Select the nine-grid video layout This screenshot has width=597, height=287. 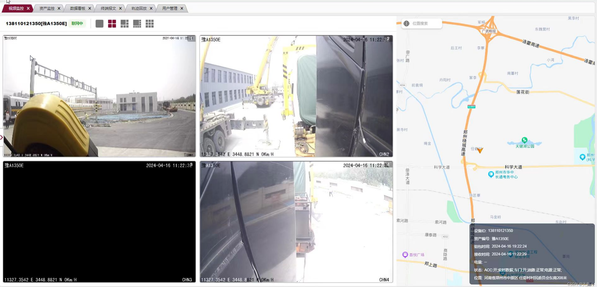pos(149,24)
